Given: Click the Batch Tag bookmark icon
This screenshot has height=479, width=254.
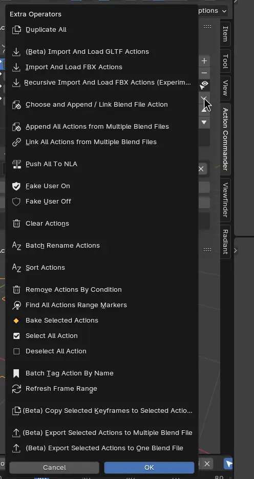Looking at the screenshot, I should pos(16,373).
